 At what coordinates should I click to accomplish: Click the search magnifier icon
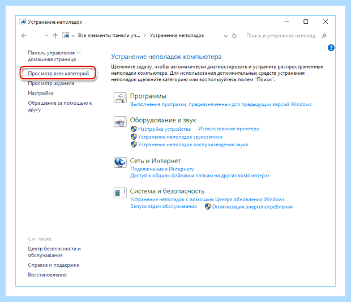click(x=324, y=36)
